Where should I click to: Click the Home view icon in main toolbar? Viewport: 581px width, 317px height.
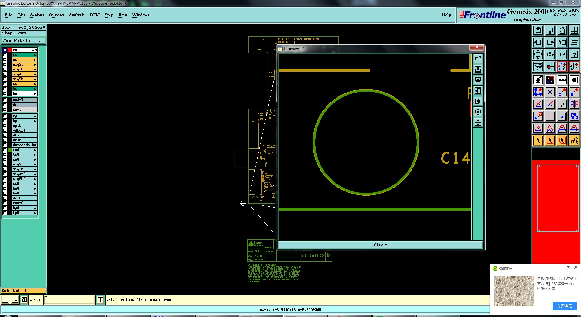(562, 30)
